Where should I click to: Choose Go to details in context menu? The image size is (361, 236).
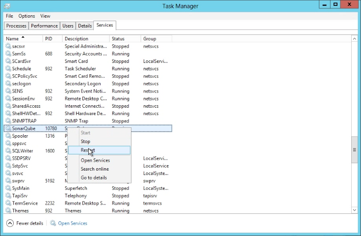pyautogui.click(x=99, y=177)
